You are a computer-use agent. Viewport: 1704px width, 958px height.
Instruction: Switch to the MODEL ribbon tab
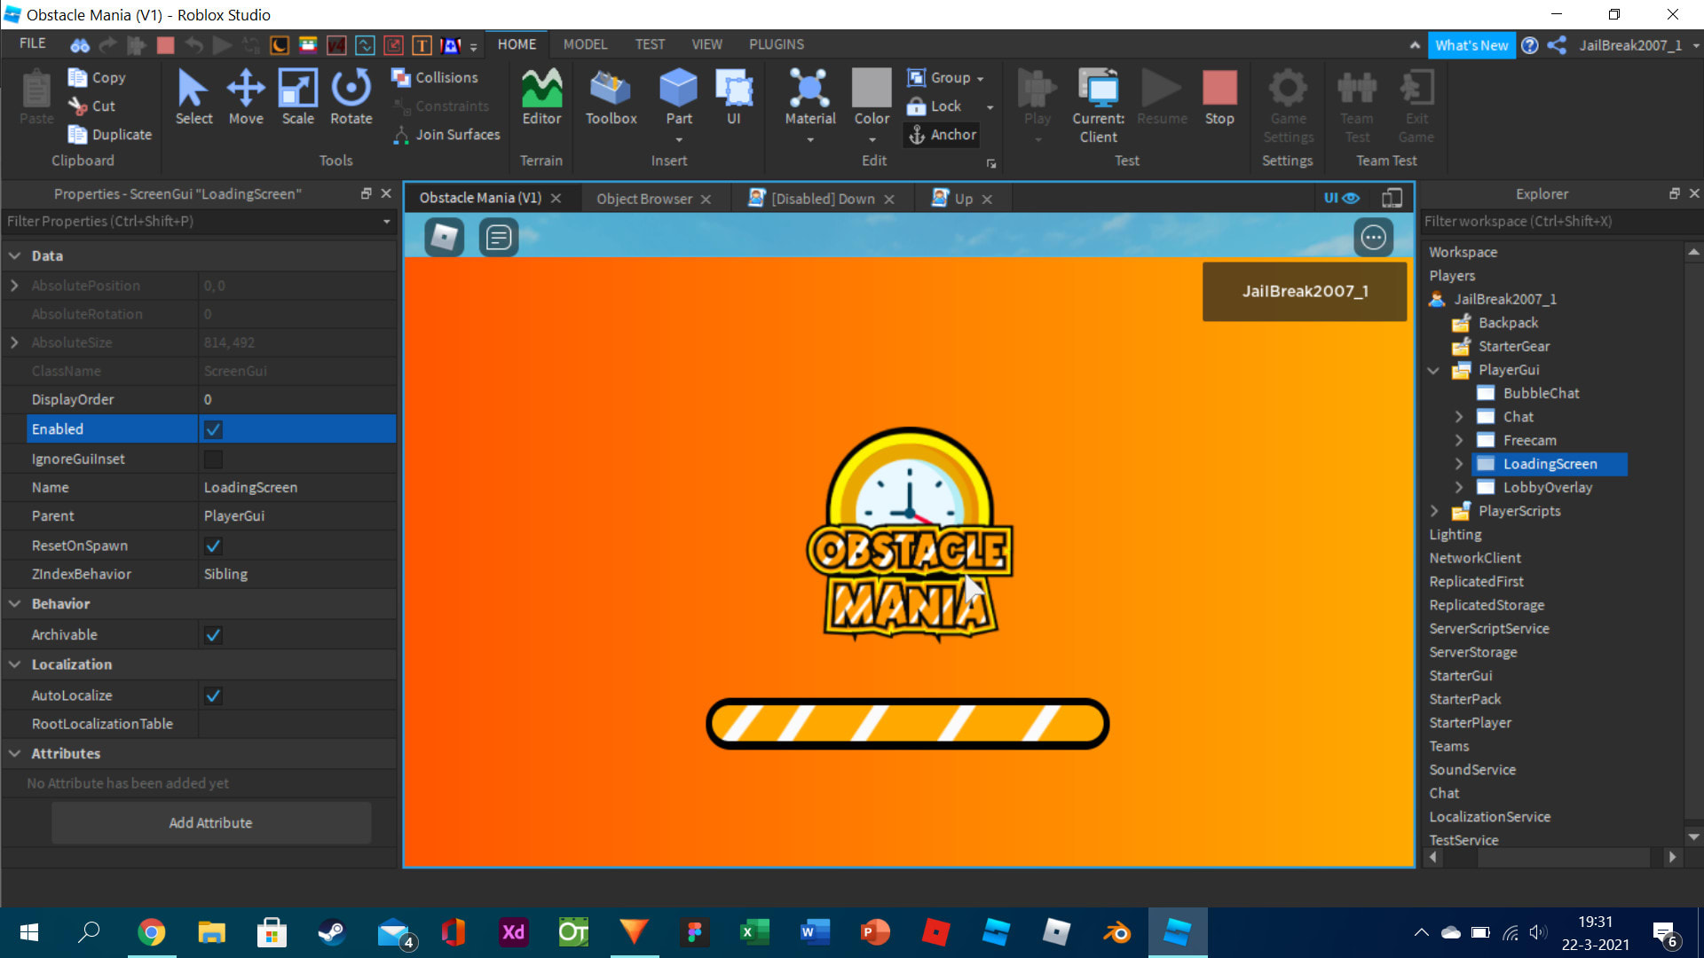point(584,43)
